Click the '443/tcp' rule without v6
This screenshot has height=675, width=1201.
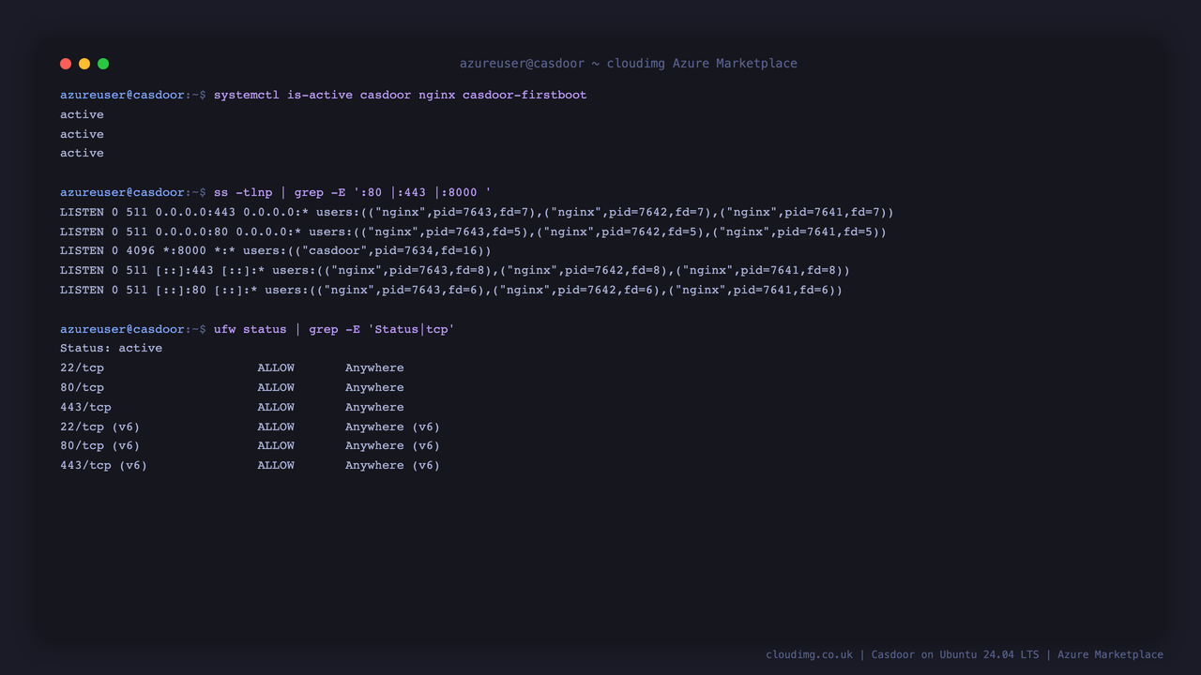tap(232, 407)
